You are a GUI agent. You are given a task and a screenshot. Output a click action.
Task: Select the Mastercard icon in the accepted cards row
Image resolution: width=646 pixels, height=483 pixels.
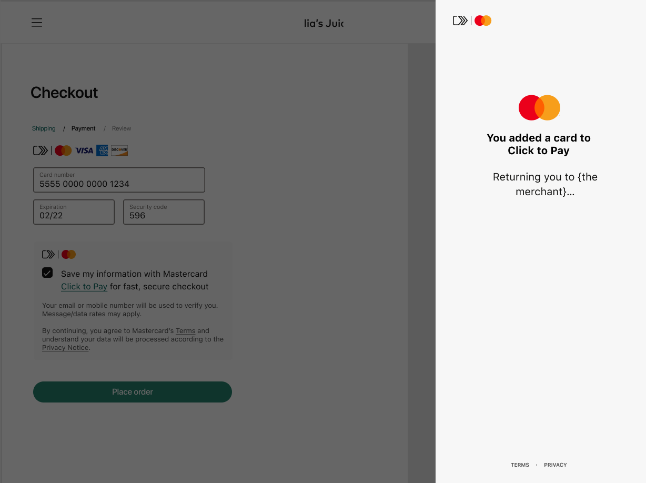(x=63, y=150)
